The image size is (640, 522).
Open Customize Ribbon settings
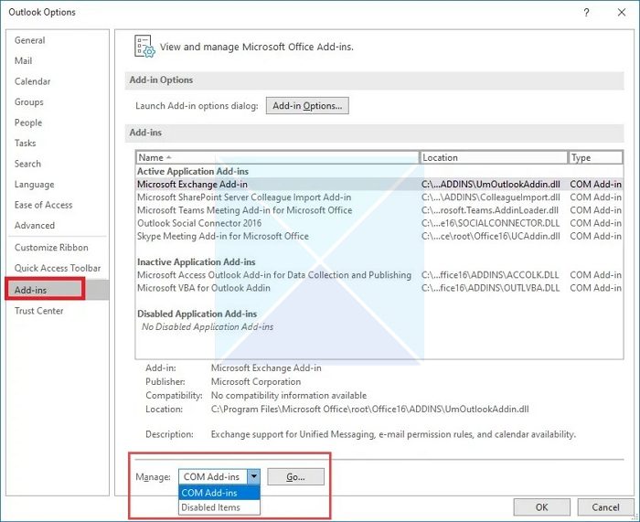coord(51,248)
